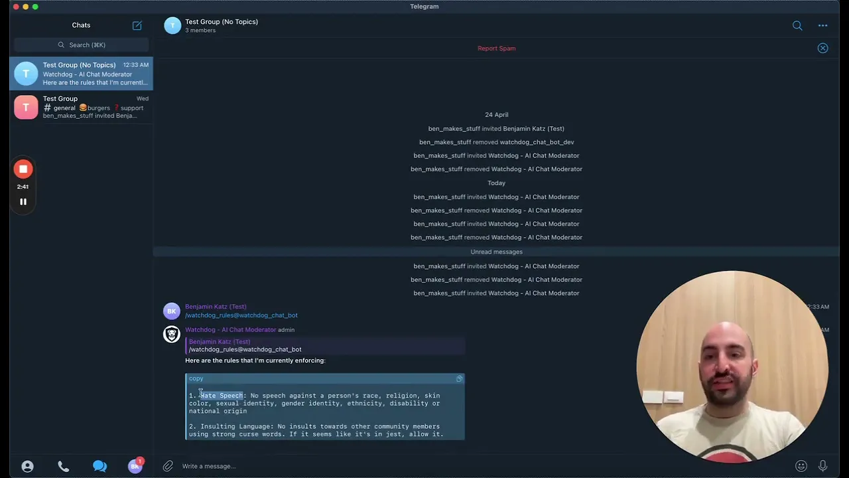Record a voice message with the microphone
This screenshot has height=478, width=849.
point(823,466)
